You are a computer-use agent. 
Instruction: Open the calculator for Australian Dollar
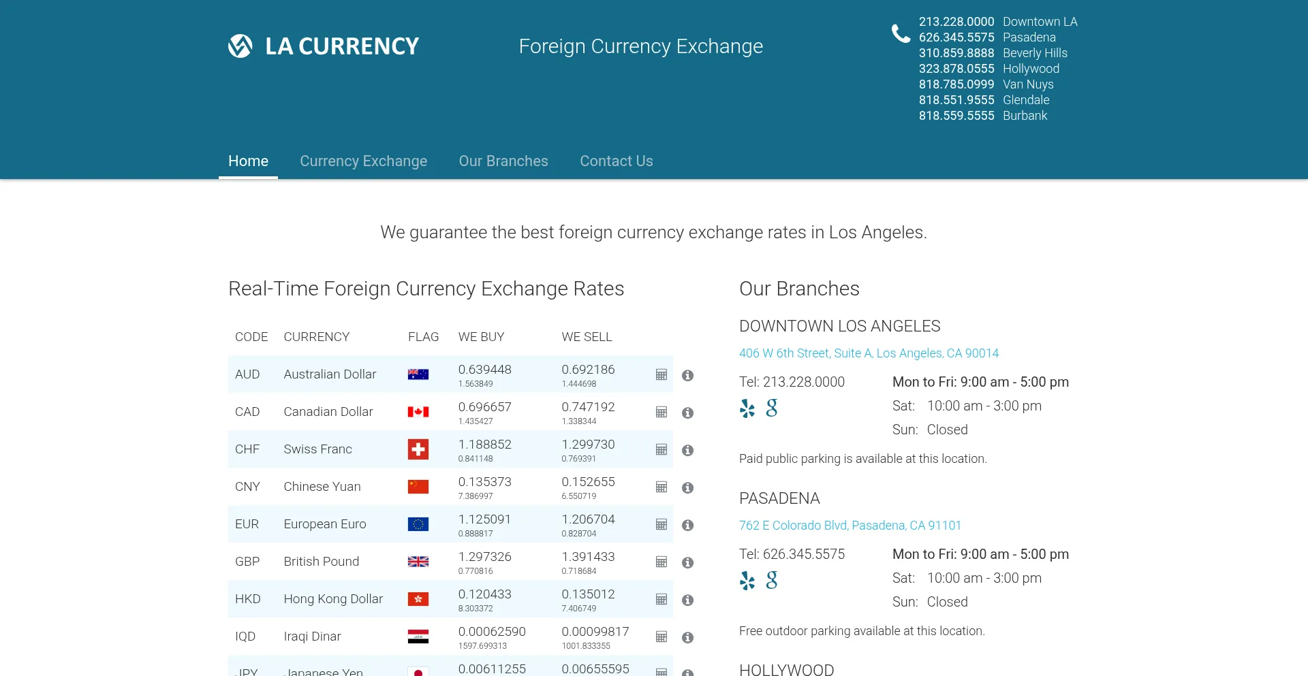click(661, 374)
